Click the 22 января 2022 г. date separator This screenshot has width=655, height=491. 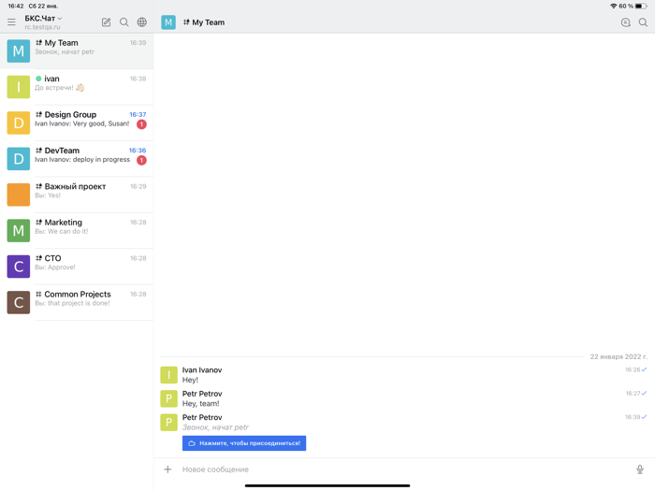(x=619, y=356)
